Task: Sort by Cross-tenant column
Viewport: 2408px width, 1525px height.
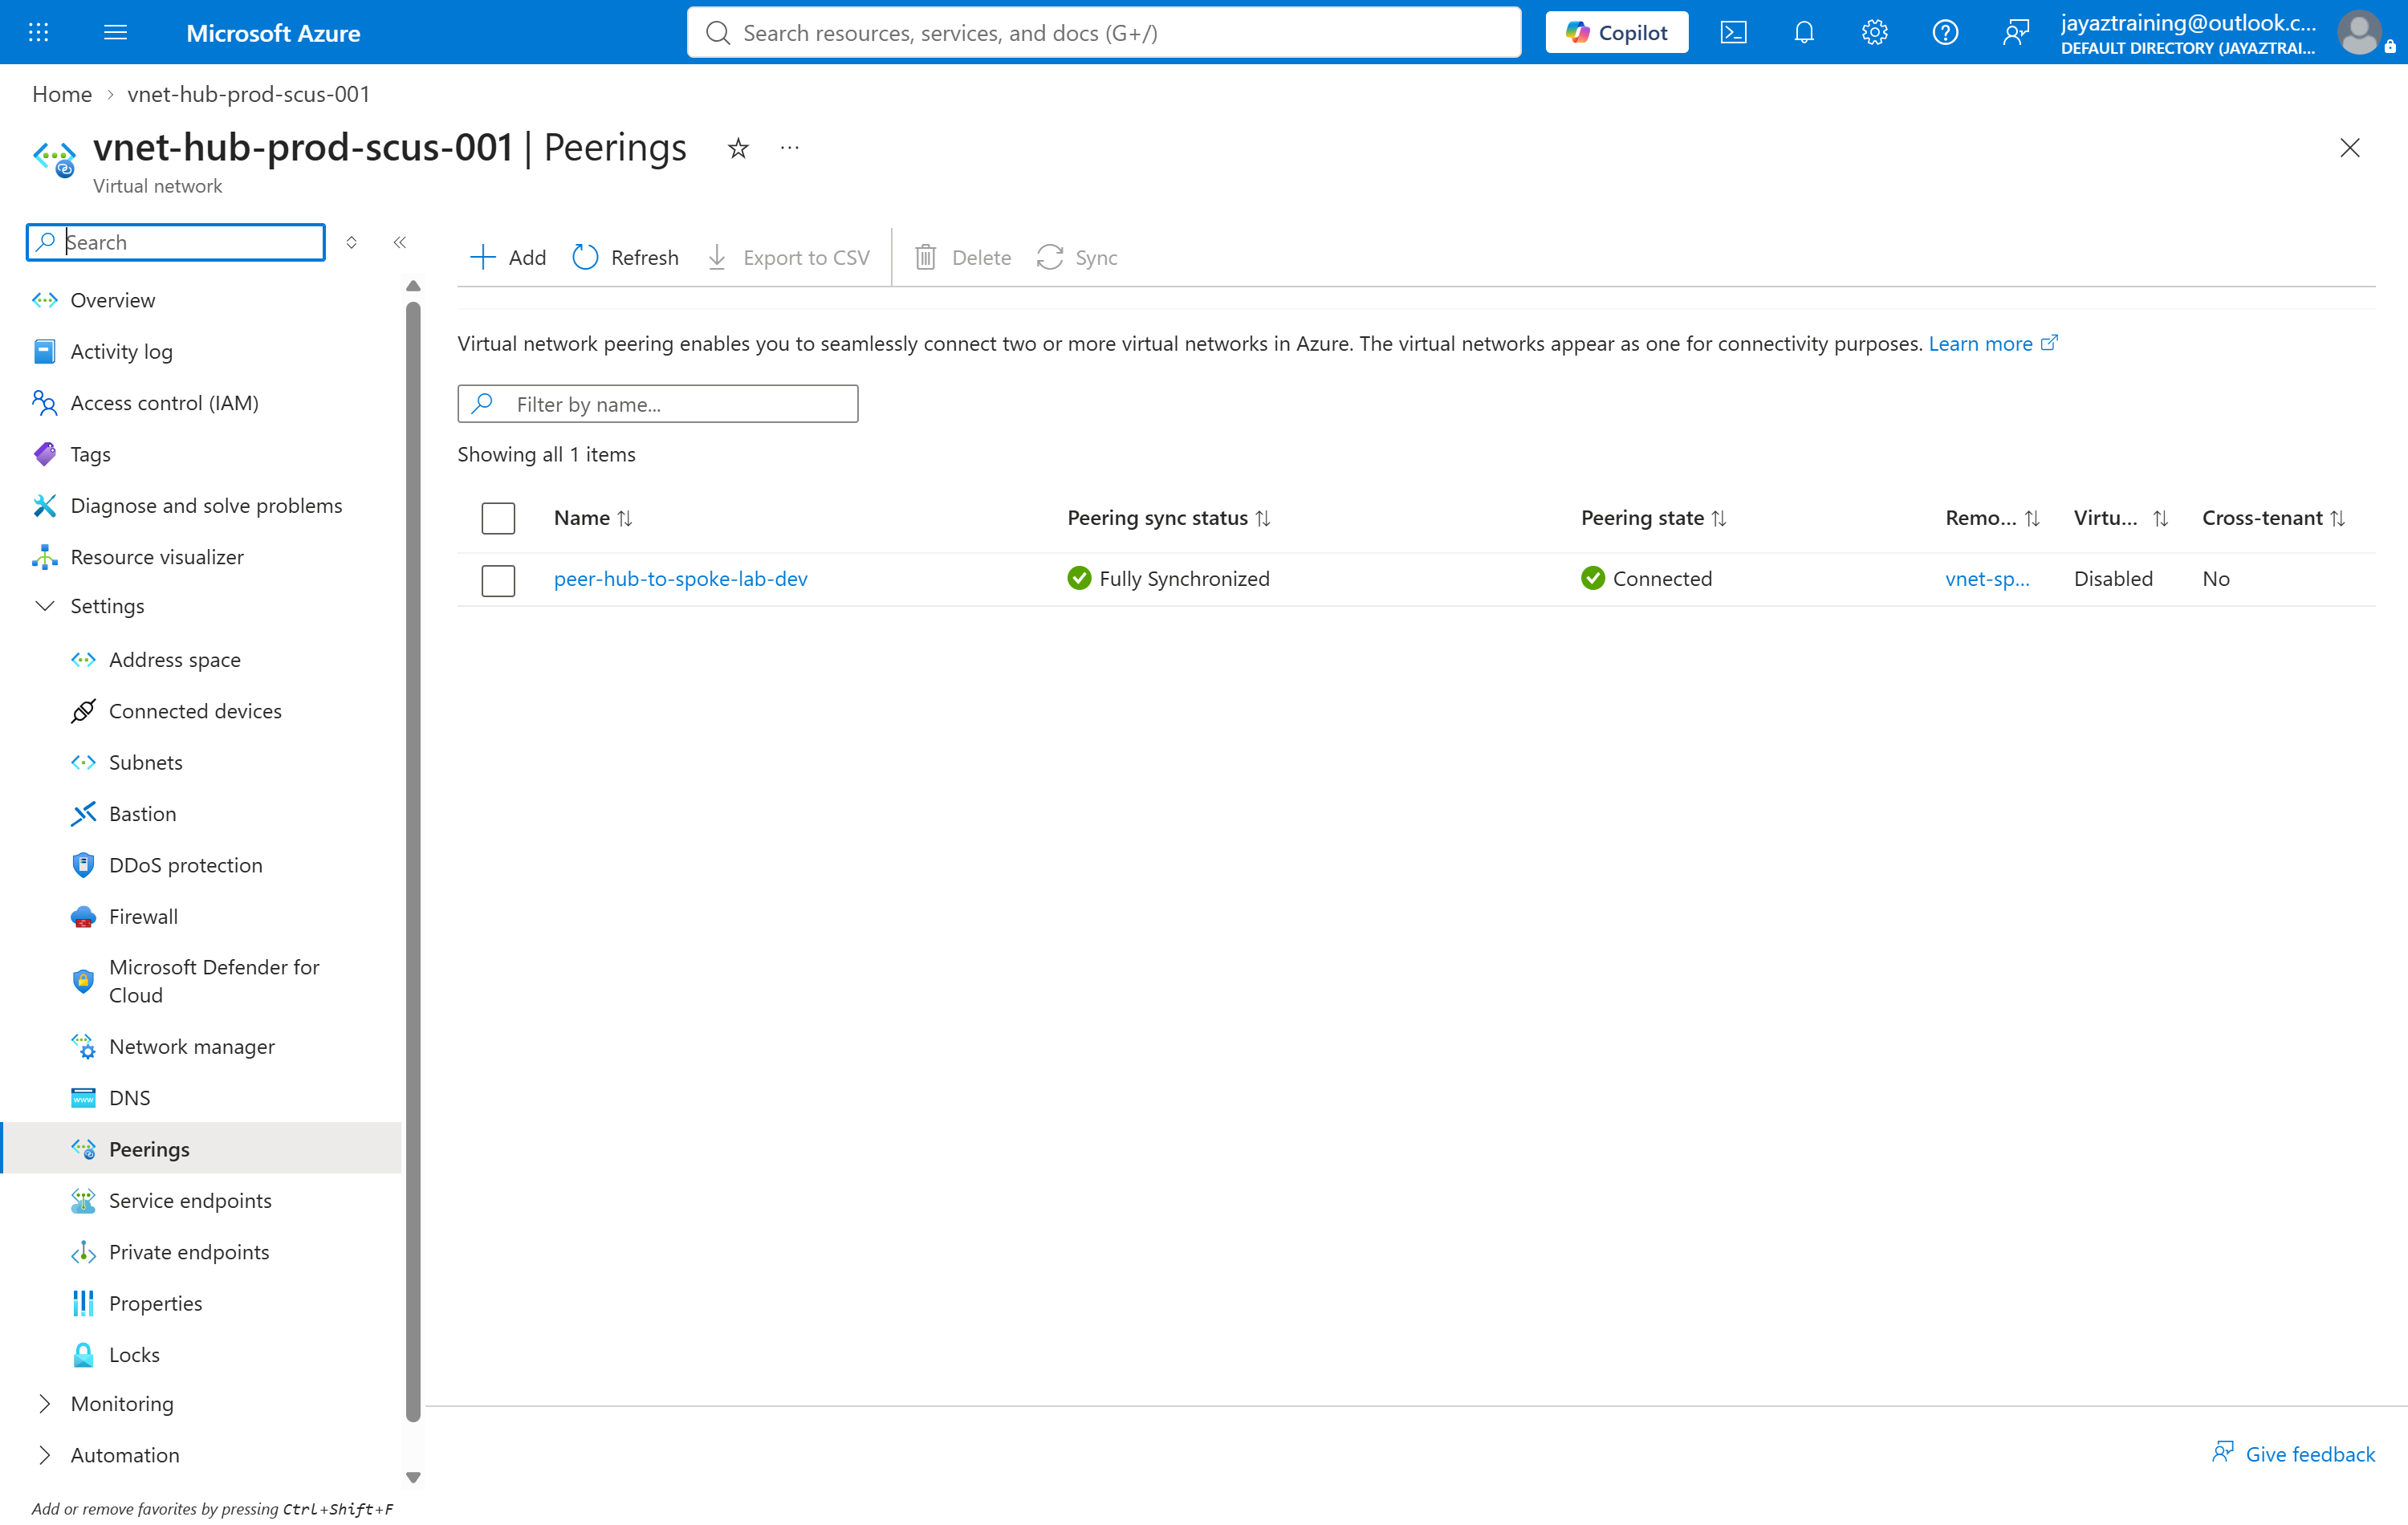Action: pyautogui.click(x=2273, y=518)
